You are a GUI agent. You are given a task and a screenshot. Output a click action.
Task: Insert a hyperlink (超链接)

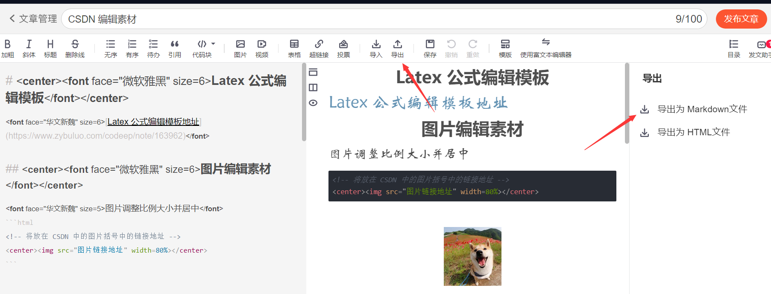pos(319,48)
